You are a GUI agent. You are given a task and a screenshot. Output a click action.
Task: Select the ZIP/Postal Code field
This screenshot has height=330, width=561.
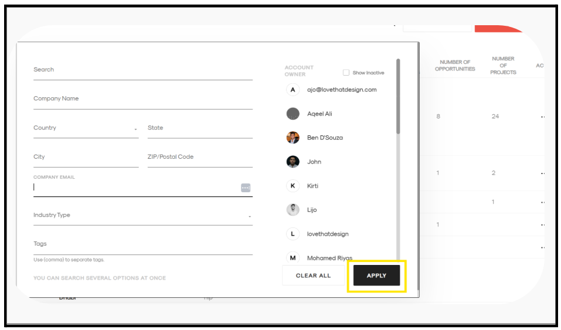click(199, 157)
